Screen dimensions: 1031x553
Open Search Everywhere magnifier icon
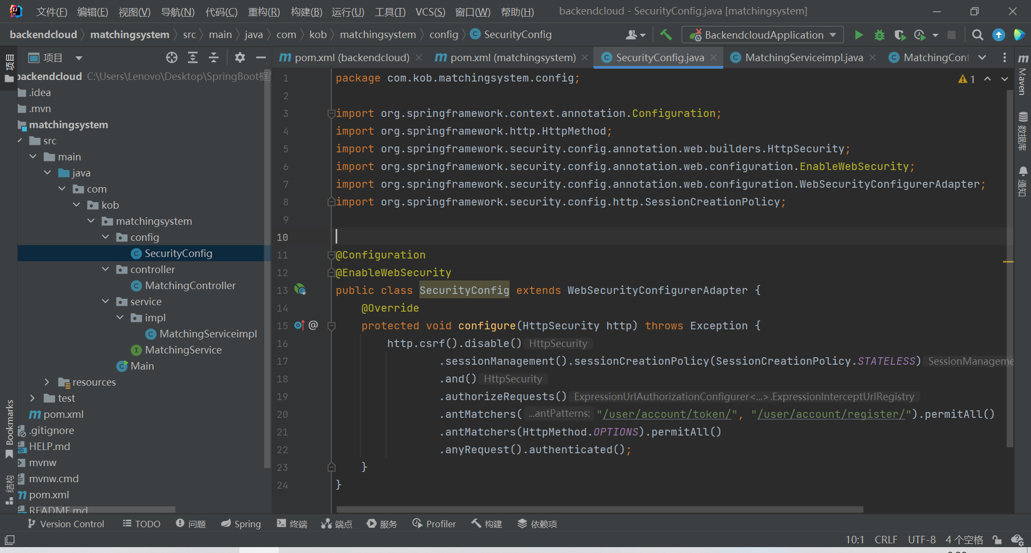(x=977, y=35)
